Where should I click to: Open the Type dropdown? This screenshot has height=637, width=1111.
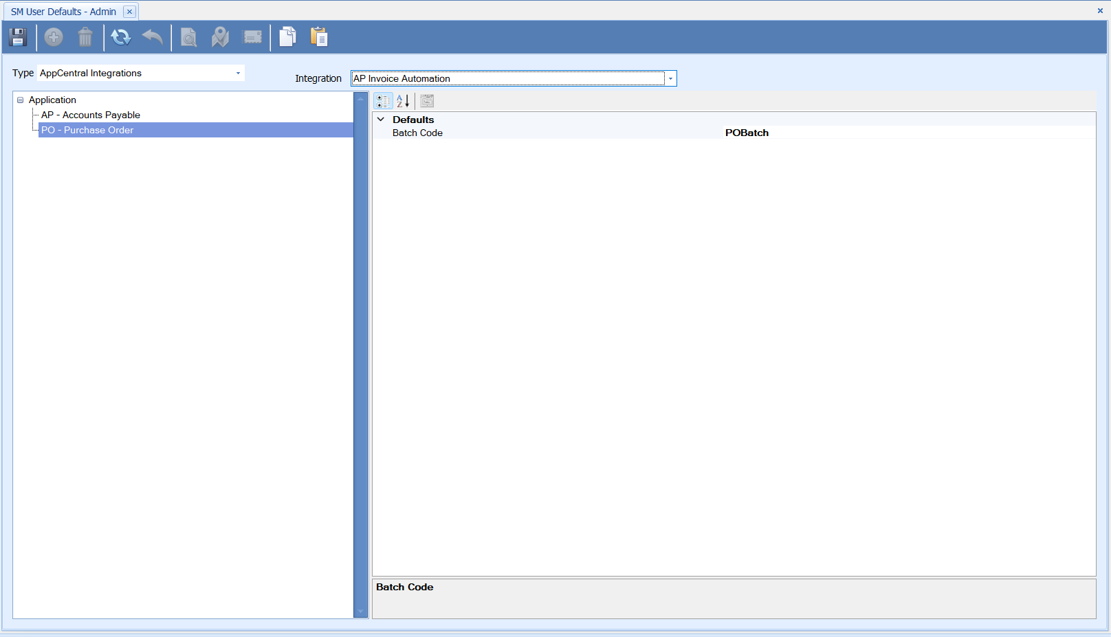coord(238,74)
